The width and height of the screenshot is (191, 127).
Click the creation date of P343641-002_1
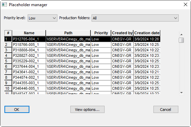(x=147, y=72)
